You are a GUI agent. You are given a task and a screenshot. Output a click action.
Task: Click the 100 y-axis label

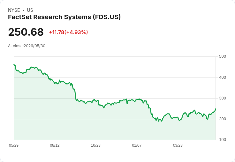(x=223, y=140)
